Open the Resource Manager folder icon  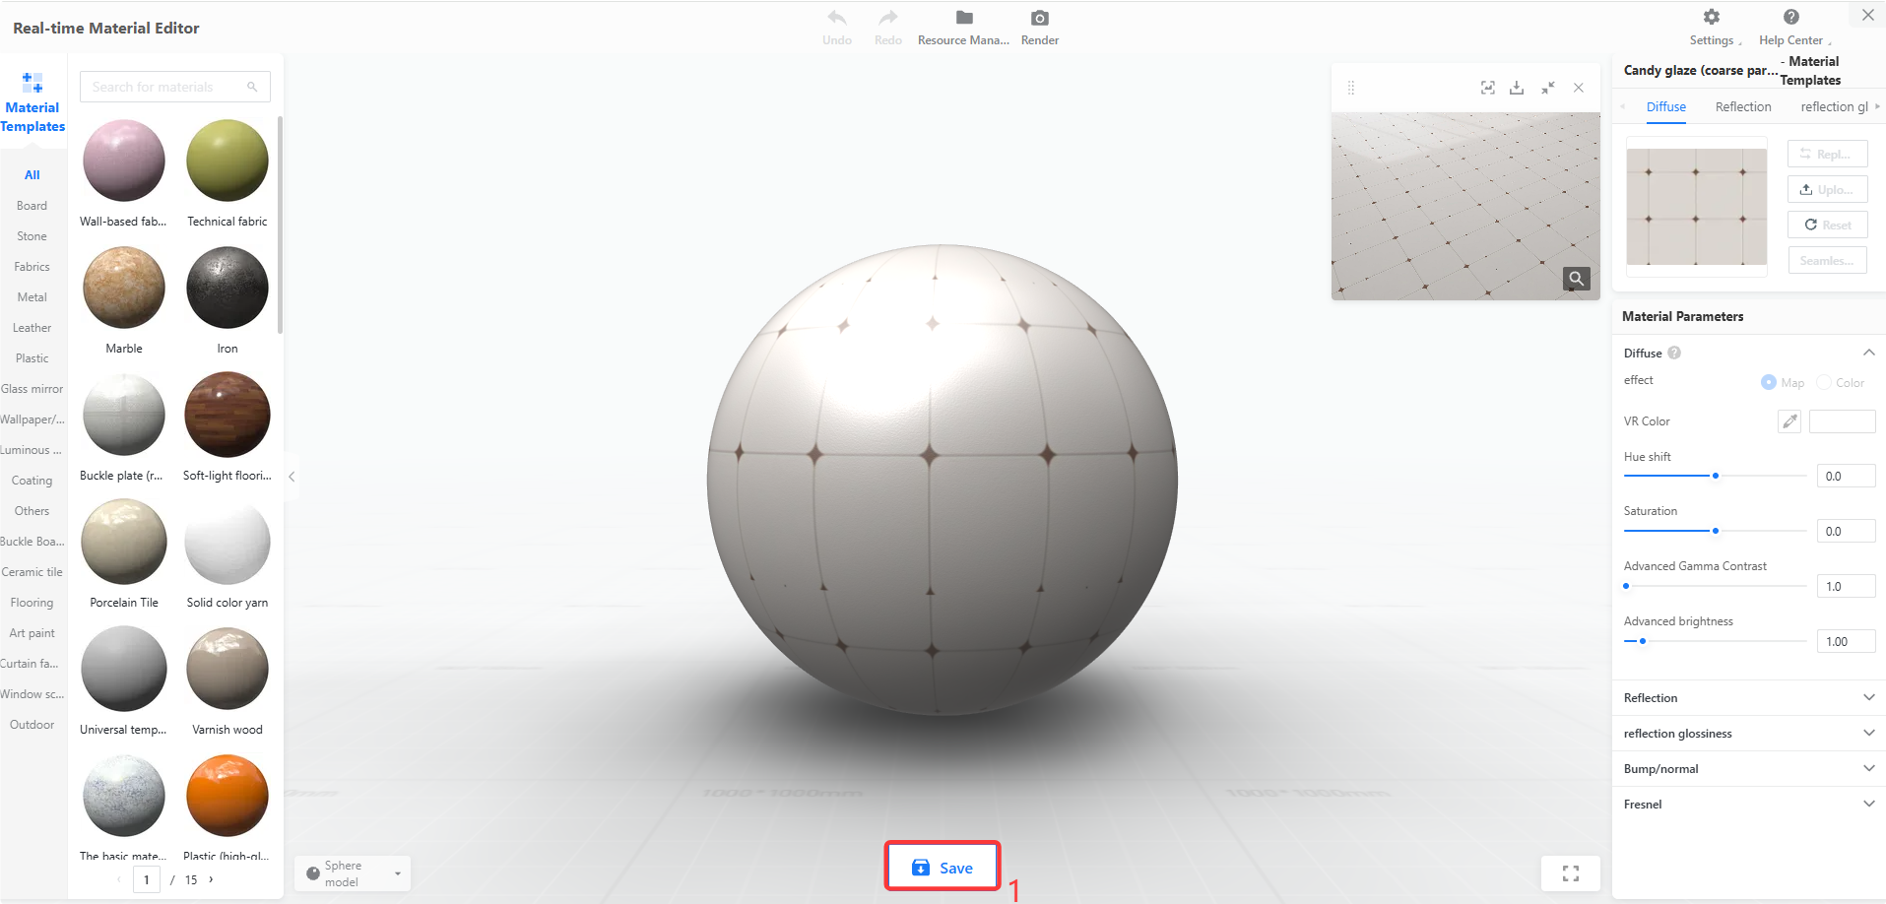[x=964, y=18]
